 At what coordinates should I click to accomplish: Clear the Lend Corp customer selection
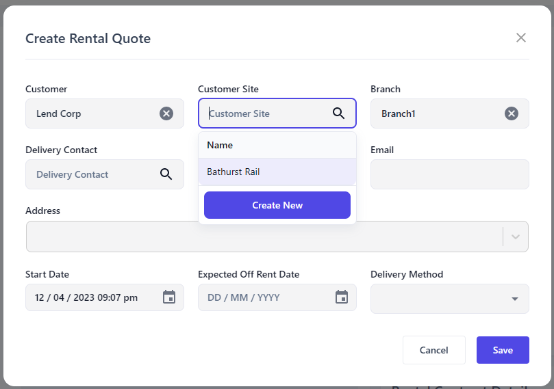pos(166,113)
